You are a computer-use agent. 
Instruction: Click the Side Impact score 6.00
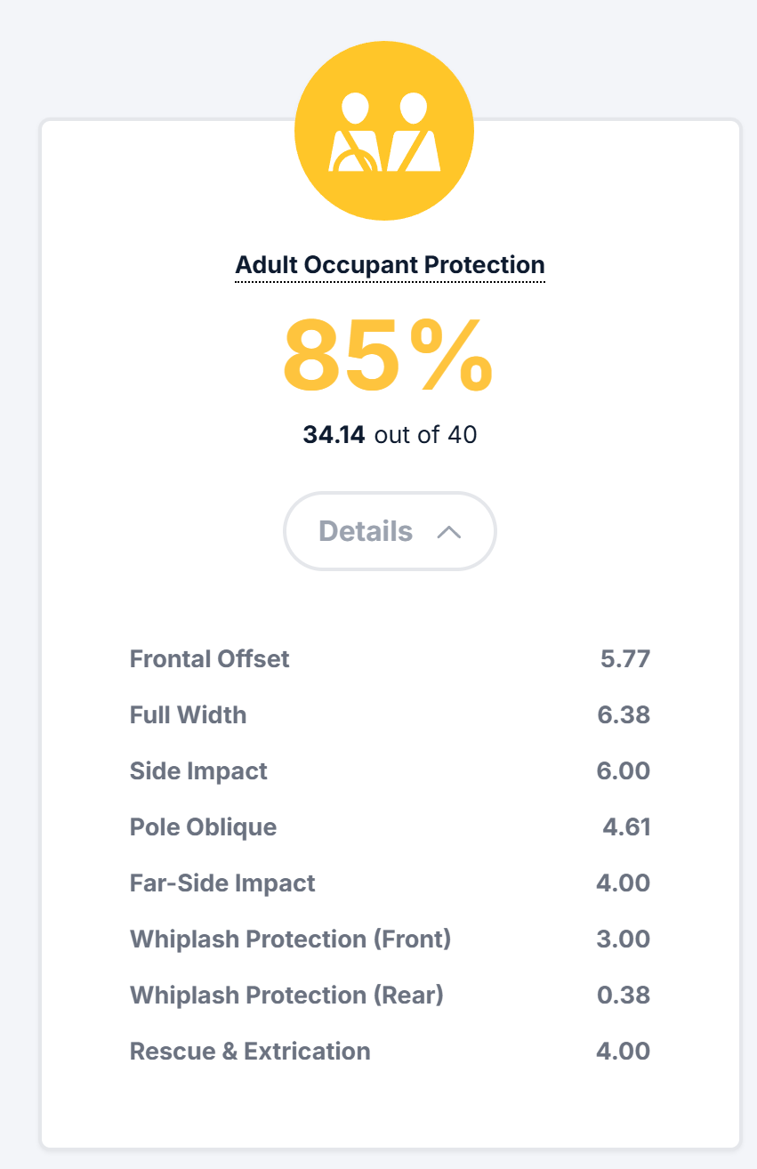tap(624, 771)
